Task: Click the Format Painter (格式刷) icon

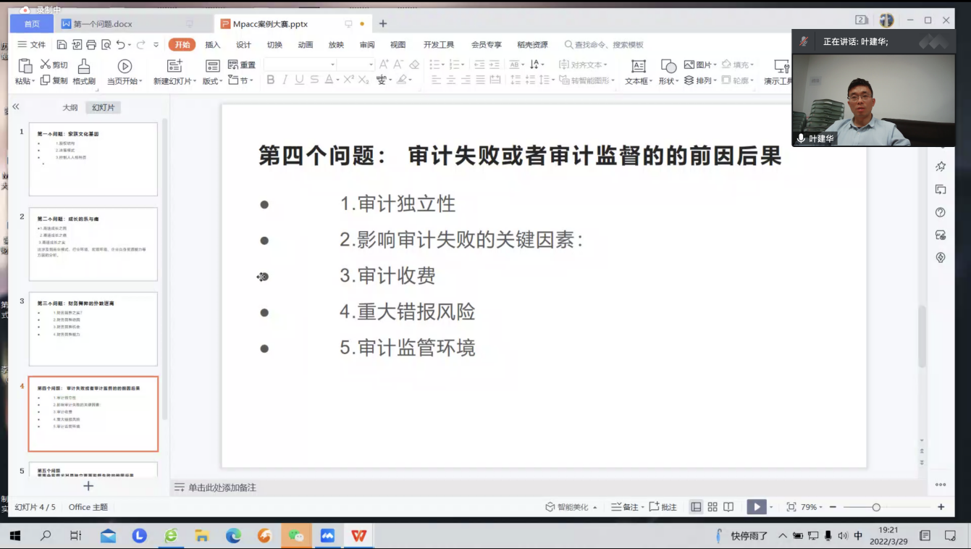Action: (x=84, y=67)
